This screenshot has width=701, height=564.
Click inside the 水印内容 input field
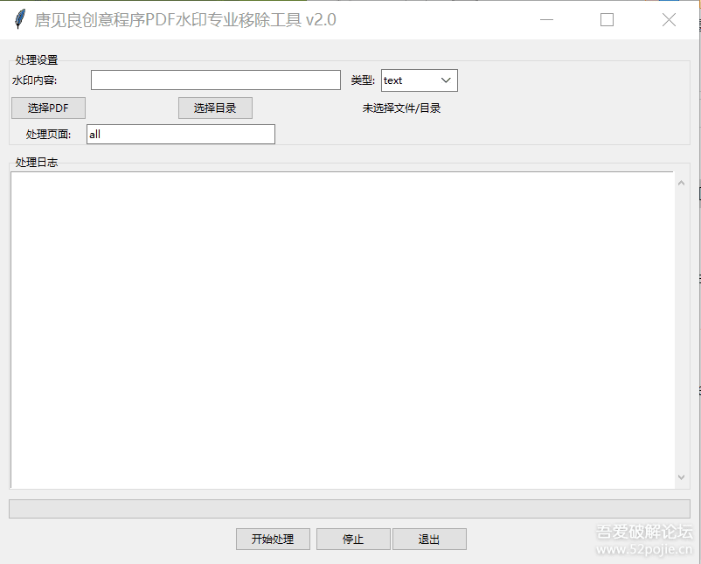pos(215,80)
